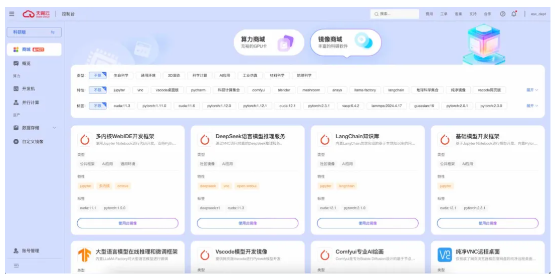Filter by the llama-factory feature chip
The image size is (555, 278).
[x=365, y=90]
